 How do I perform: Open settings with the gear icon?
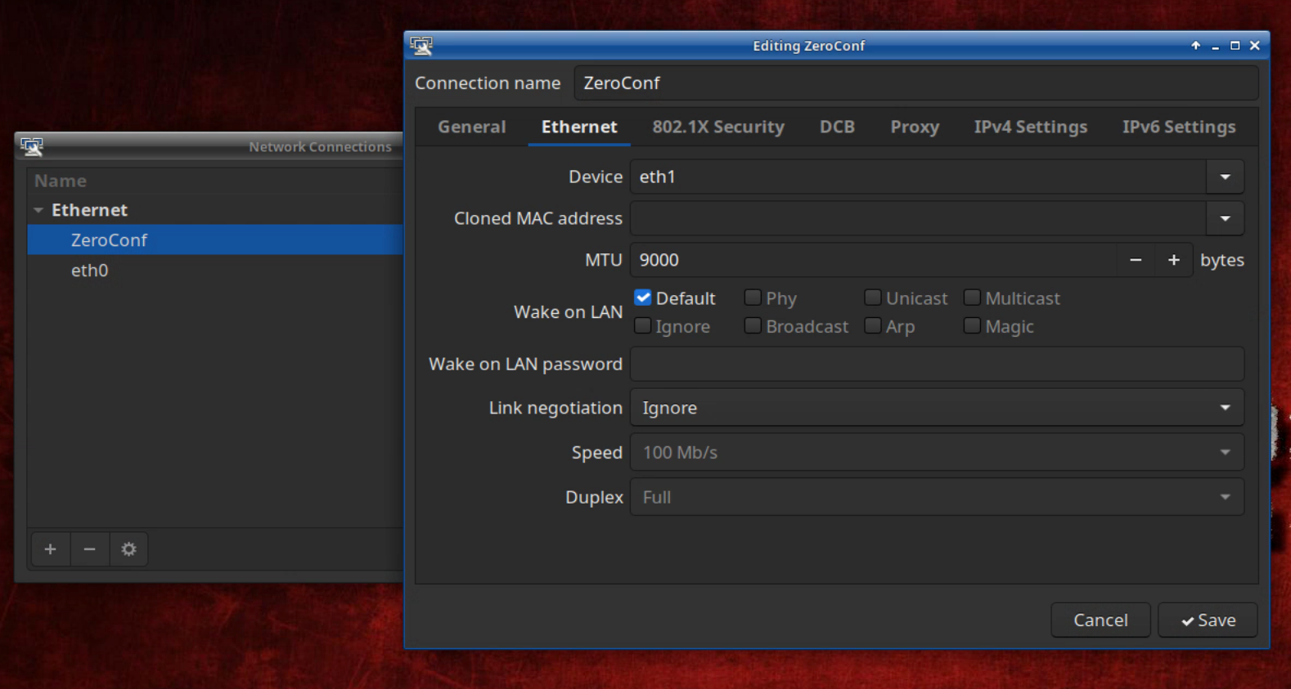click(128, 549)
